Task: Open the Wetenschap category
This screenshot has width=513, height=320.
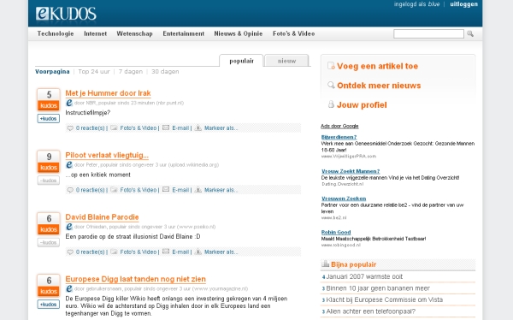Action: [x=134, y=33]
